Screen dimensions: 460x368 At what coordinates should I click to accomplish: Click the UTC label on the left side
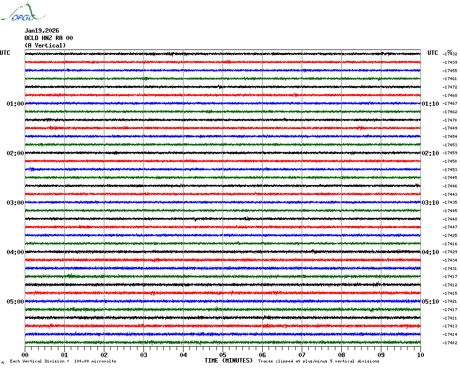tap(5, 53)
